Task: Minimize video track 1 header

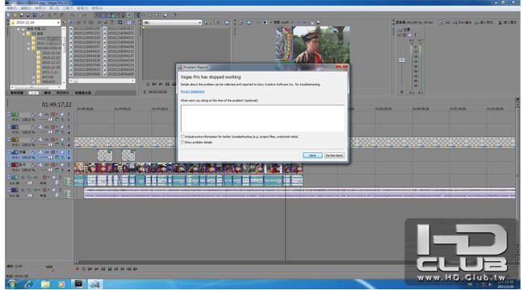Action: [x=8, y=114]
